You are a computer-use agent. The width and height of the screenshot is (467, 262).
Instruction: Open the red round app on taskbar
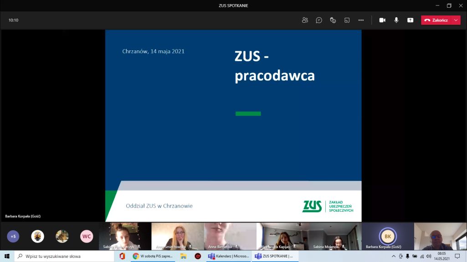[x=198, y=256]
